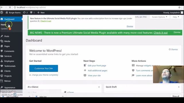
Task: Click the Learn more graduation cap icon
Action: coord(133,75)
